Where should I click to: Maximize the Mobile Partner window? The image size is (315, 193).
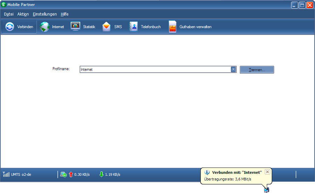302,5
